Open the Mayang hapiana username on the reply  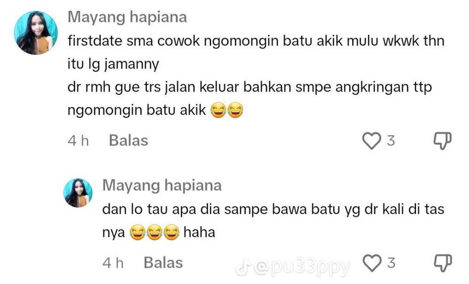click(162, 185)
